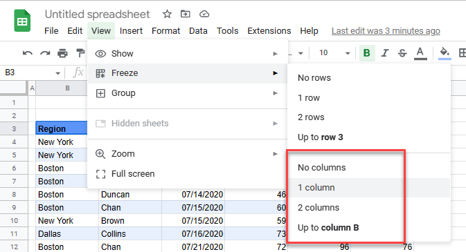
Task: Open the Edit menu
Action: click(75, 31)
